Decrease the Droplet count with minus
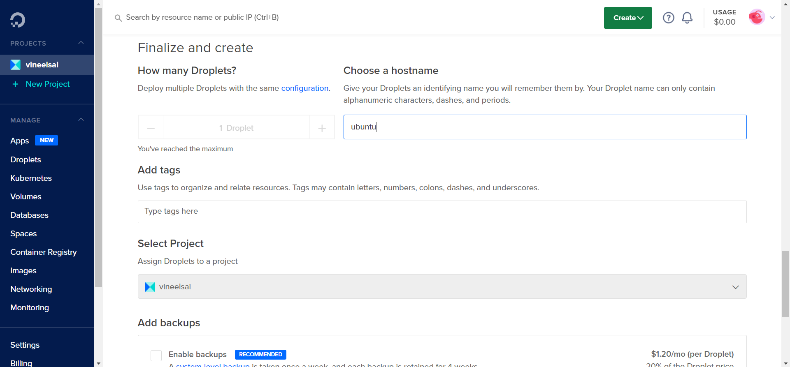Viewport: 790px width, 367px height. pyautogui.click(x=151, y=128)
